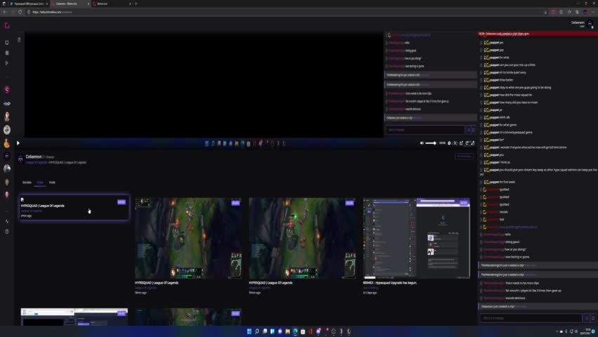The image size is (598, 337).
Task: Open a new browser tab with the plus button
Action: tap(136, 4)
